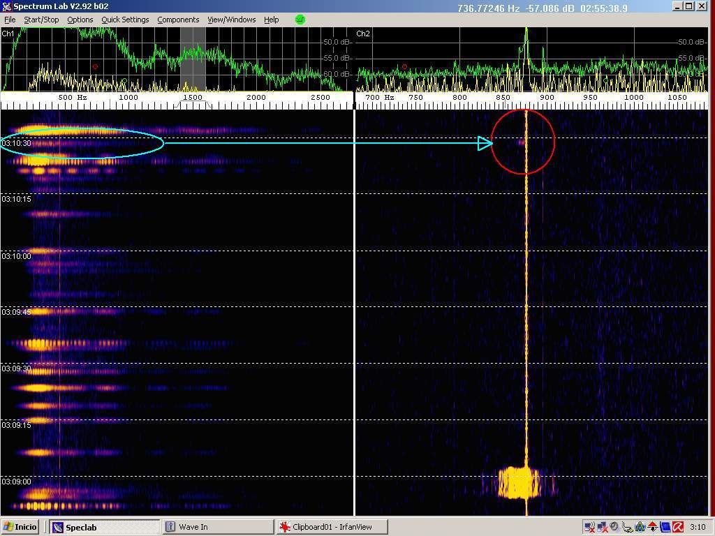
Task: Open the File menu
Action: [10, 20]
